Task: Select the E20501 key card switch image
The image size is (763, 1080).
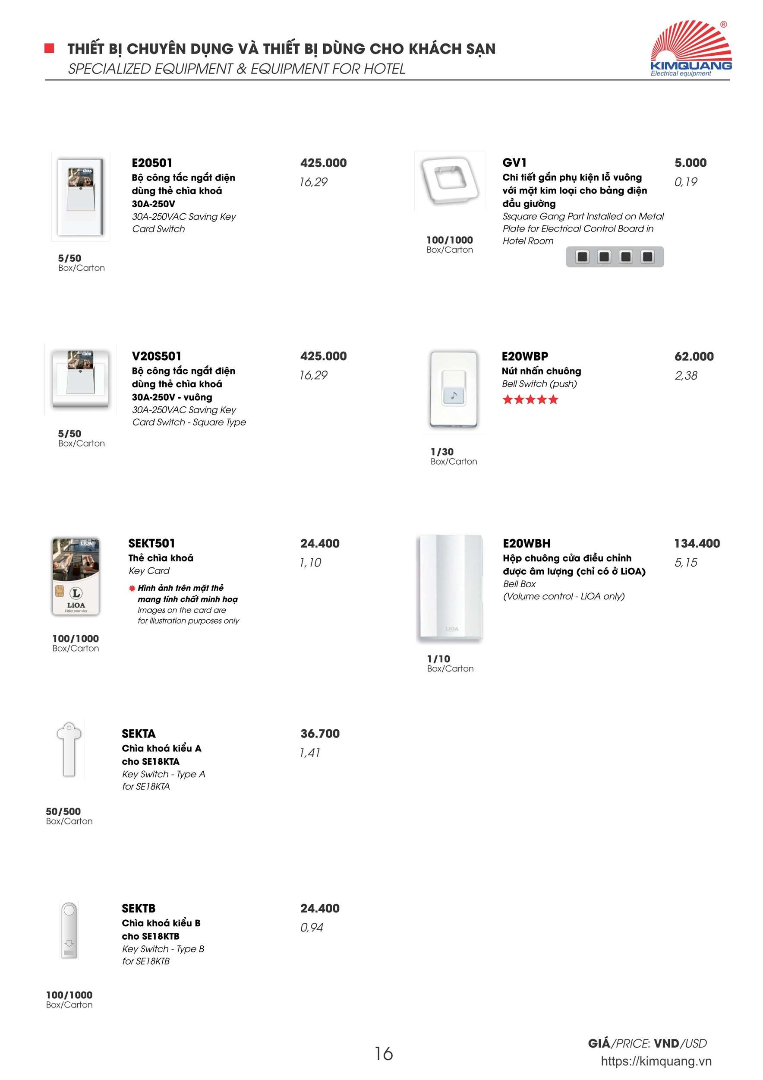Action: pos(80,196)
